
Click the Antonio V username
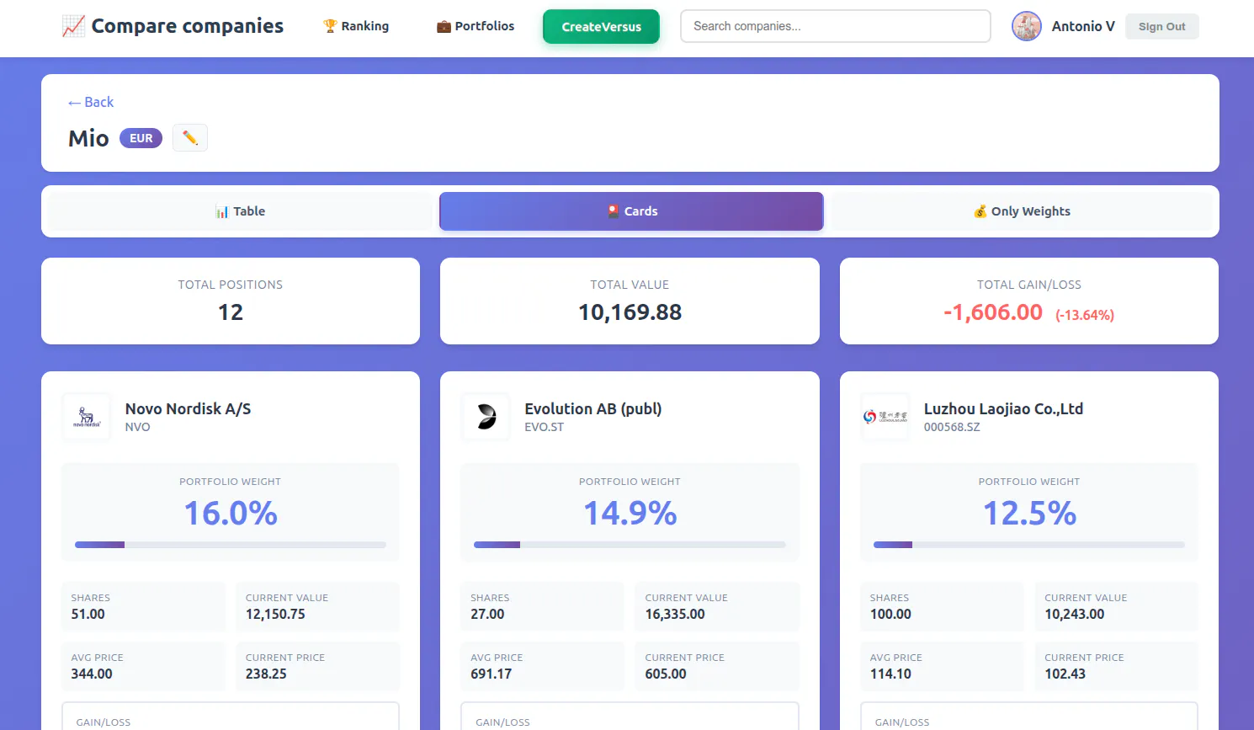click(x=1083, y=26)
